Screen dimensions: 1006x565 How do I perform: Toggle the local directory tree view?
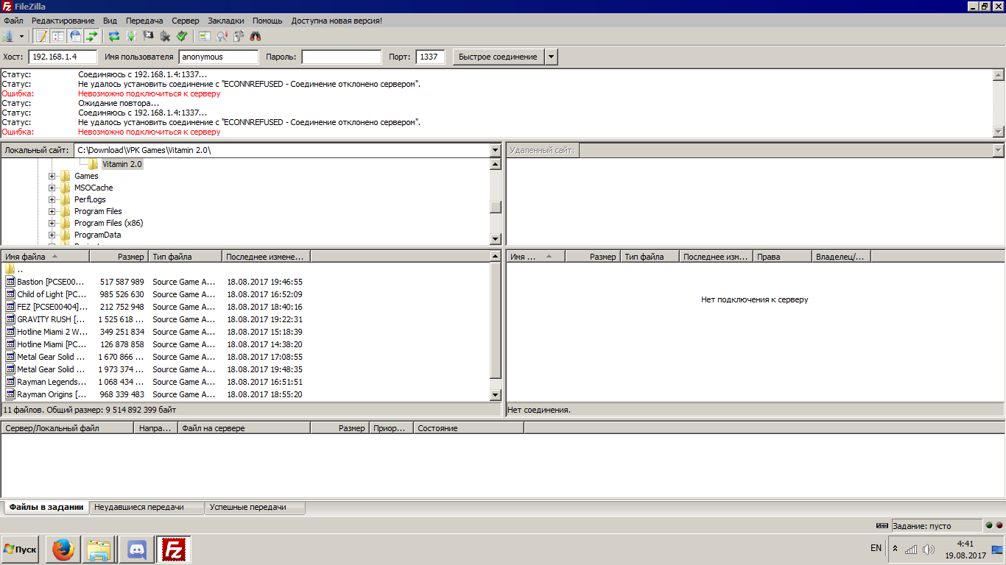[x=58, y=35]
